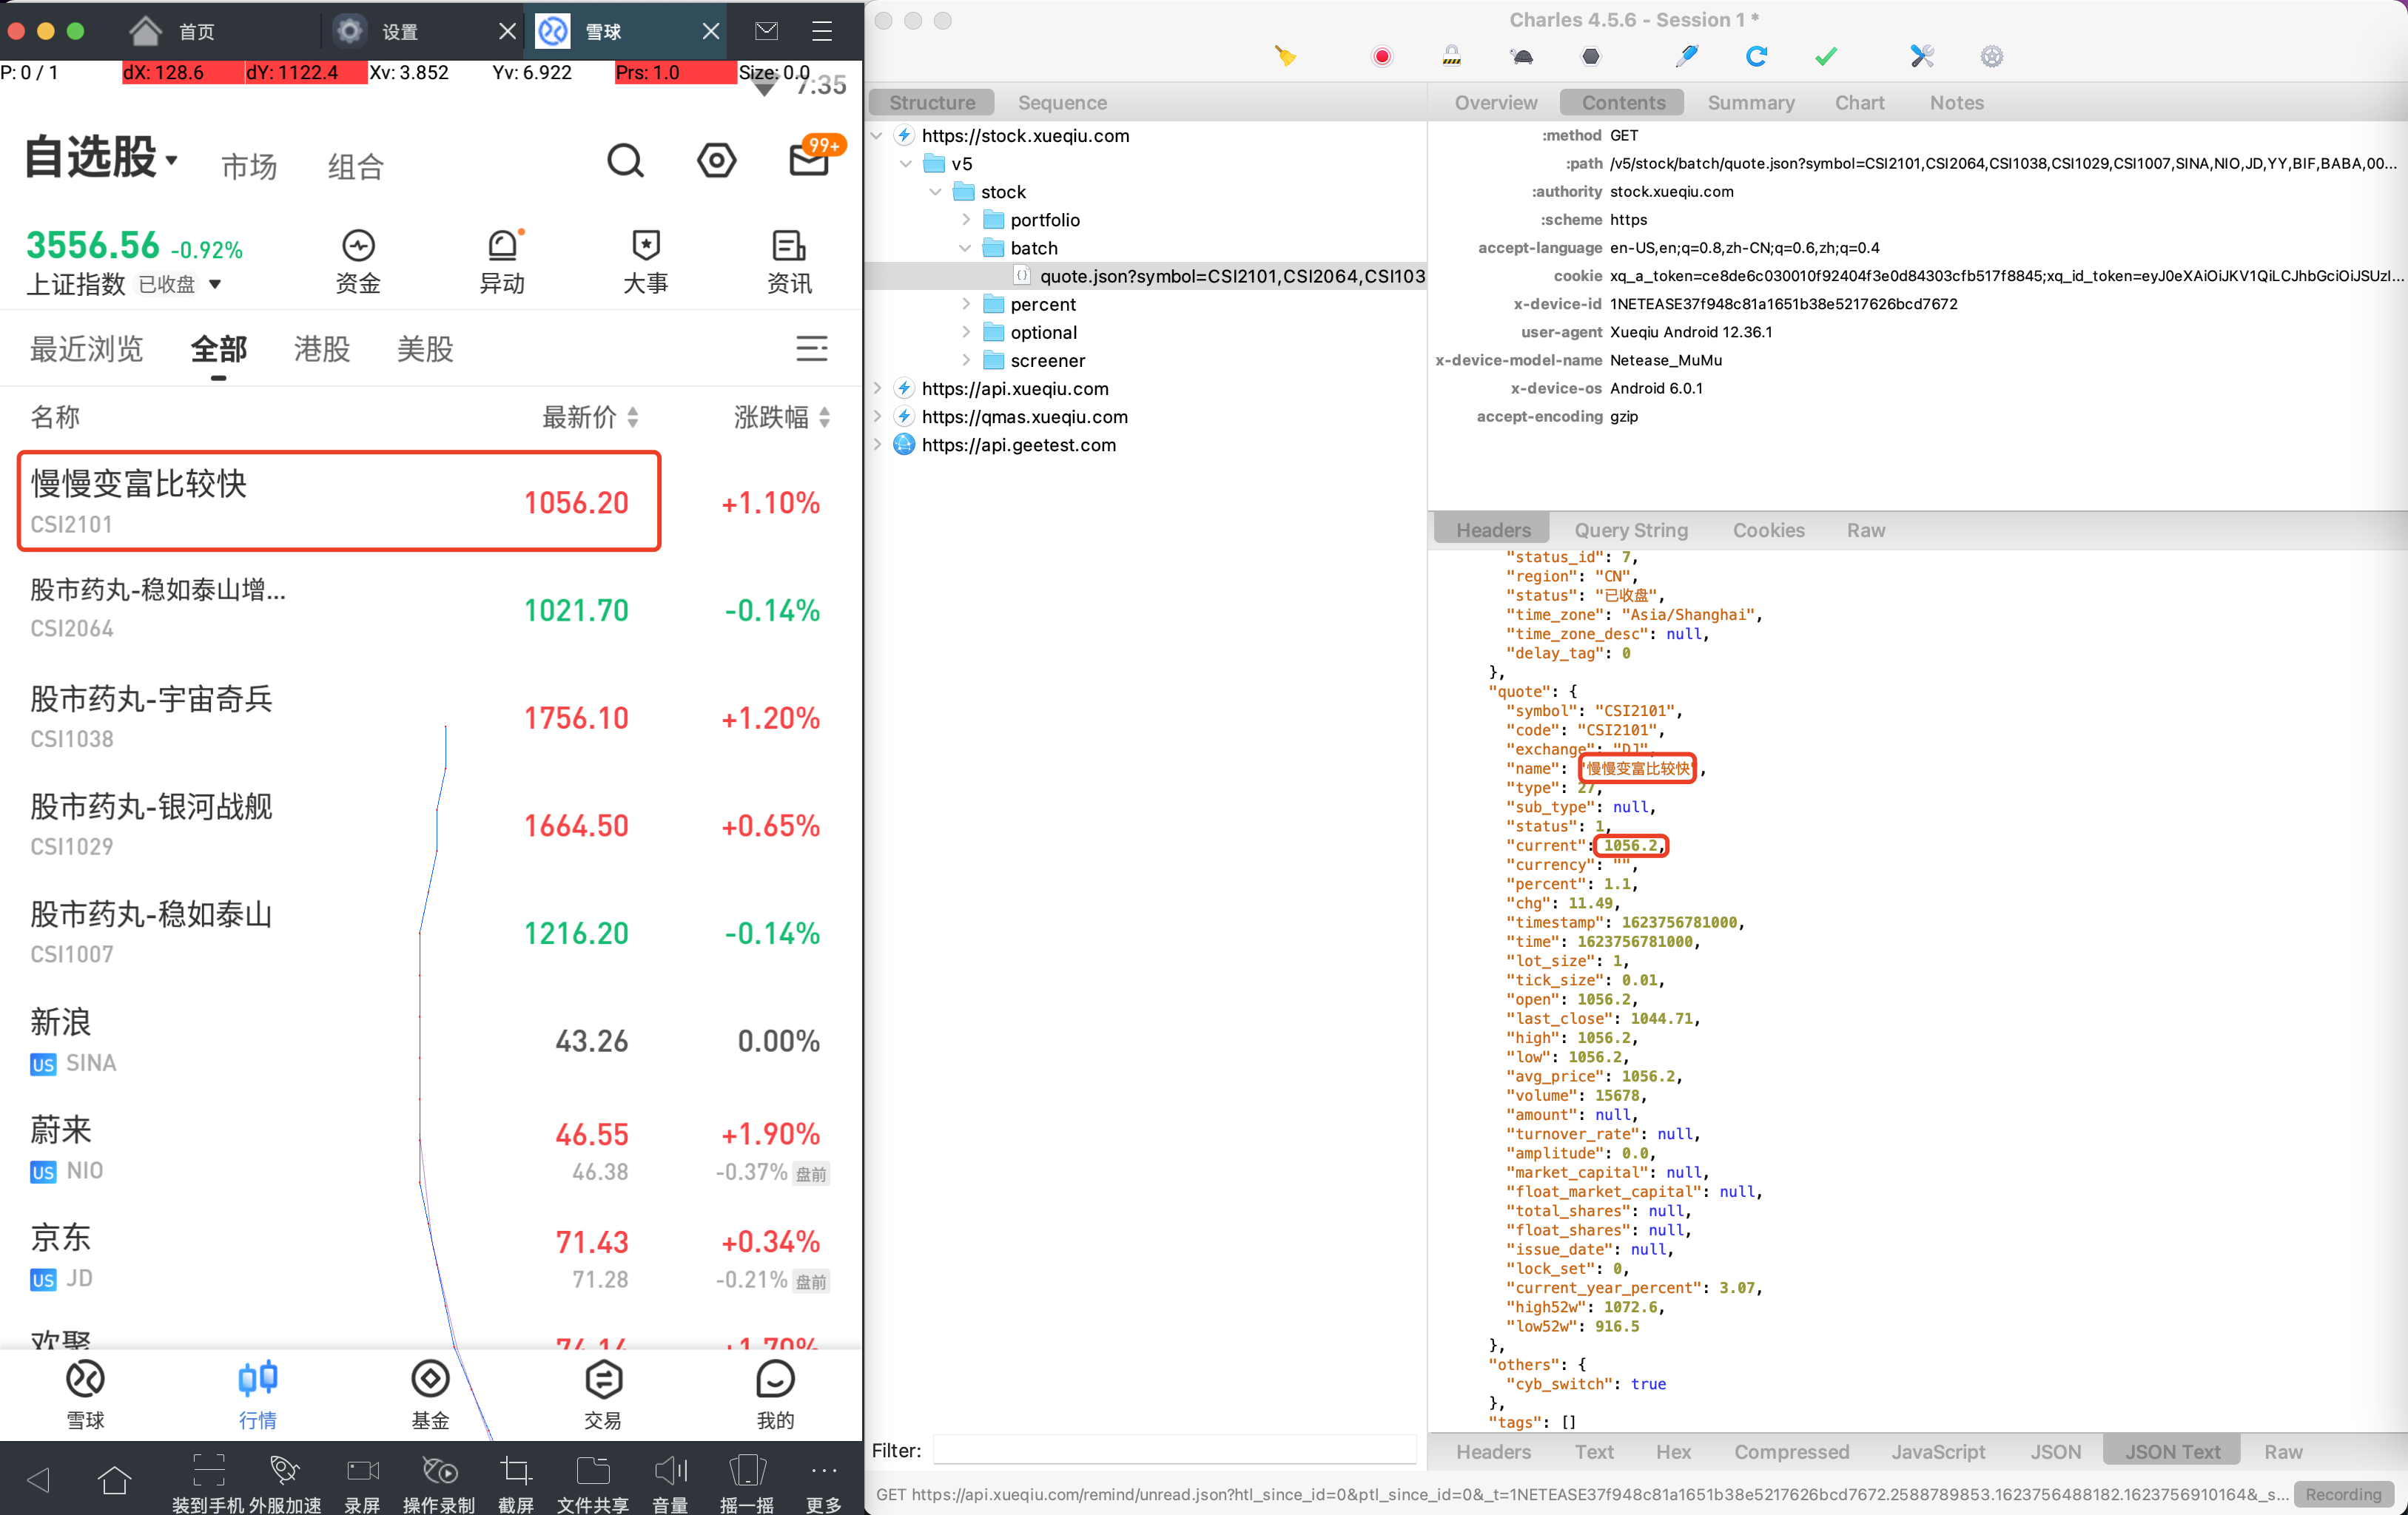Toggle throttling turtle icon in Charles
This screenshot has width=2408, height=1515.
point(1521,57)
